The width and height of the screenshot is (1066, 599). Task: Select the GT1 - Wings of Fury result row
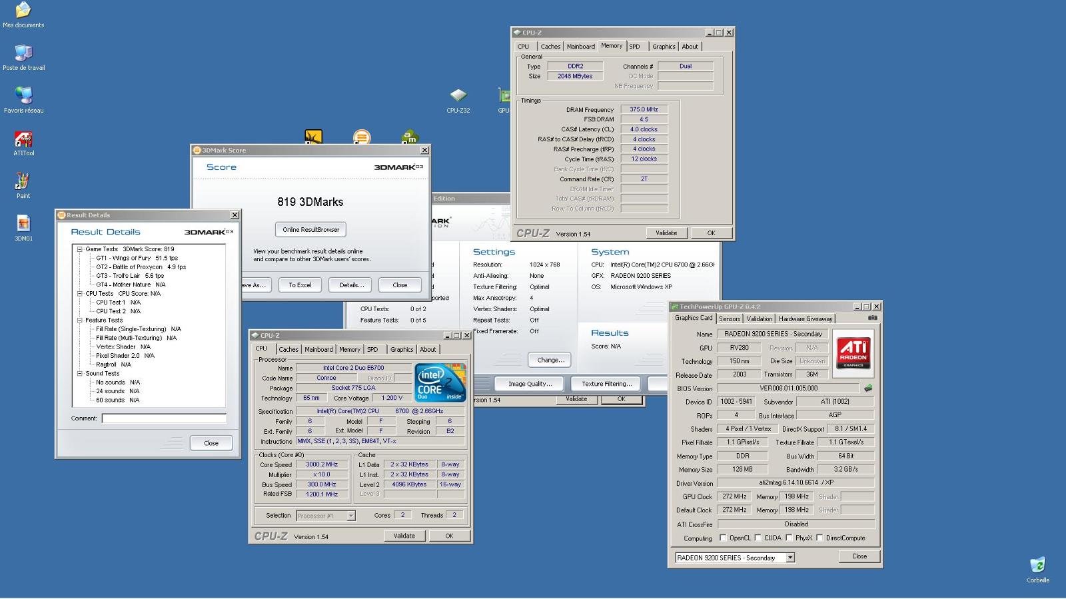pyautogui.click(x=137, y=258)
